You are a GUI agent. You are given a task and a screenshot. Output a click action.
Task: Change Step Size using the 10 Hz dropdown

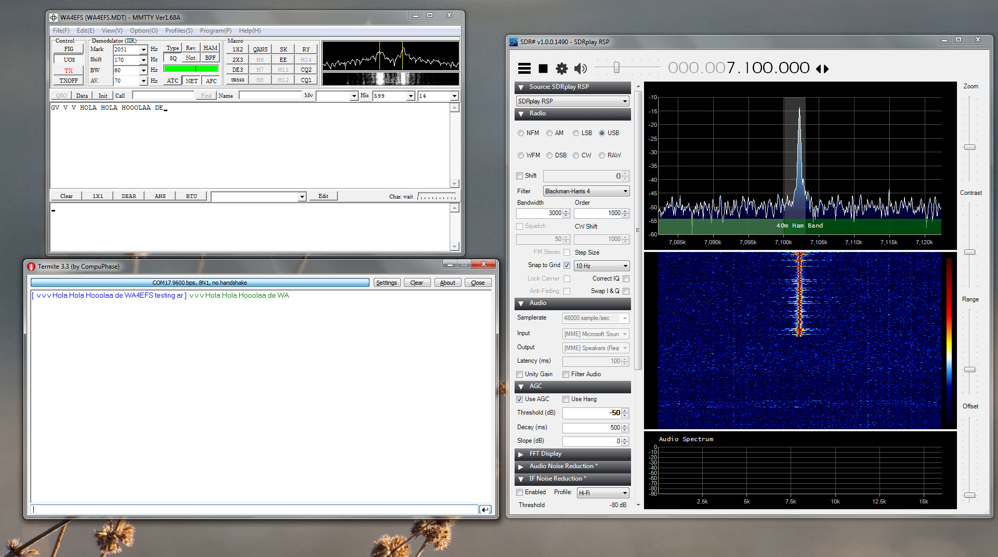601,266
